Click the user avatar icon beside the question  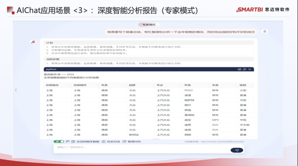(x=265, y=31)
